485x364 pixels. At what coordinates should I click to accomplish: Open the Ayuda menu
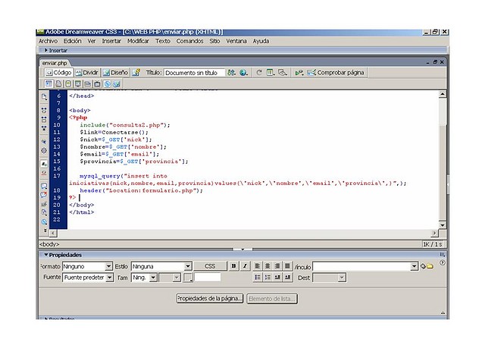click(261, 41)
